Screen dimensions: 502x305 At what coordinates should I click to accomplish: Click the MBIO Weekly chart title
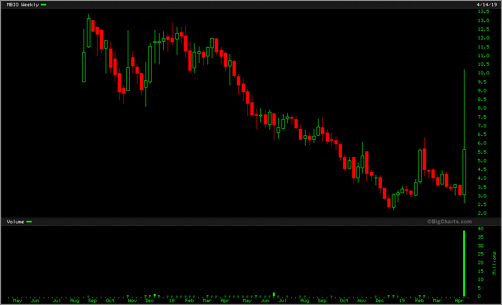click(x=23, y=4)
